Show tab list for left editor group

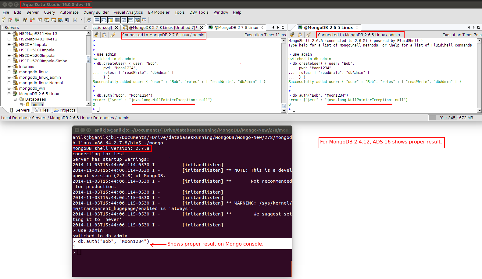point(283,27)
